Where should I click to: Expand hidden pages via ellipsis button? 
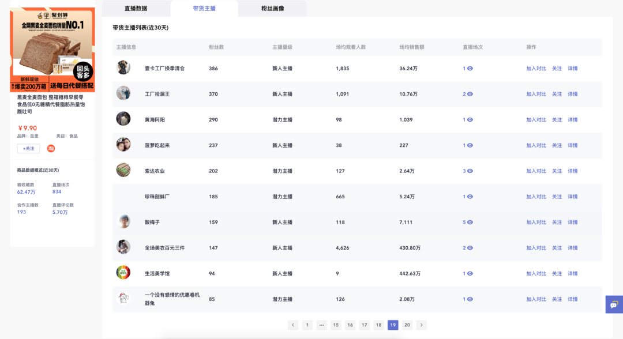(321, 325)
